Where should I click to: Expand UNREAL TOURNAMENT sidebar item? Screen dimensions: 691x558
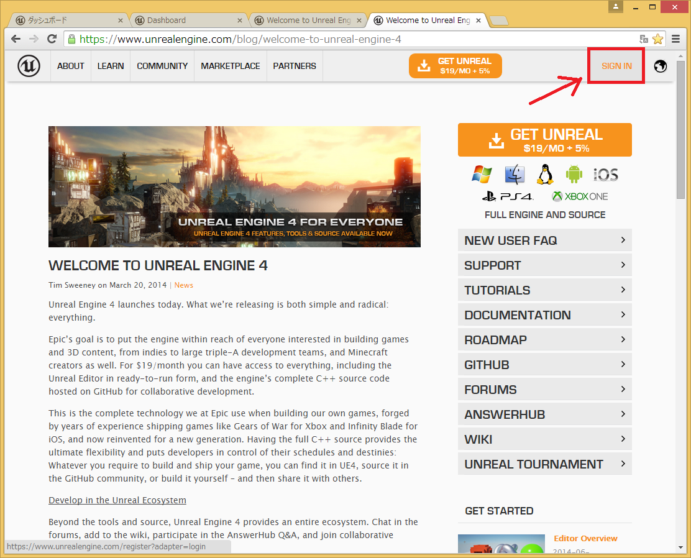coord(545,464)
